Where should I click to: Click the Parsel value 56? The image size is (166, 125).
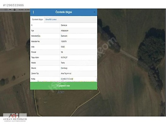pos(62,52)
